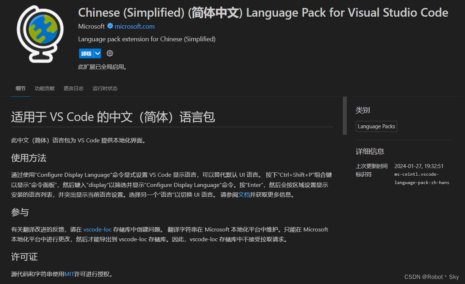The image size is (465, 284).
Task: Click the 卸载 uninstall button
Action: [x=86, y=54]
